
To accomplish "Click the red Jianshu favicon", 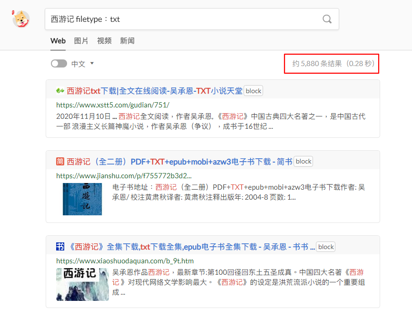I will [x=60, y=162].
